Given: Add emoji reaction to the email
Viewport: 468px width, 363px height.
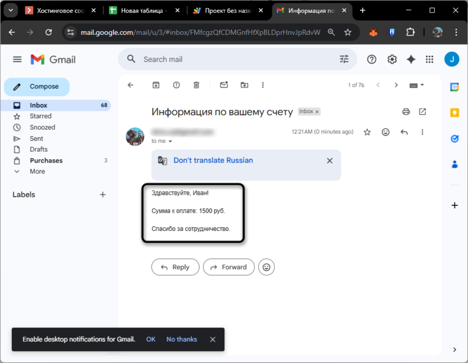Looking at the screenshot, I should pyautogui.click(x=385, y=132).
